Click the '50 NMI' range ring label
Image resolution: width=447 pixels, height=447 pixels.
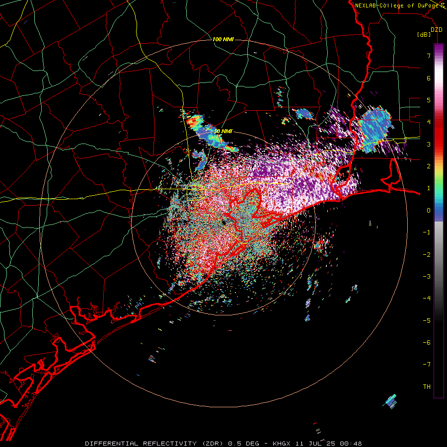coord(223,131)
